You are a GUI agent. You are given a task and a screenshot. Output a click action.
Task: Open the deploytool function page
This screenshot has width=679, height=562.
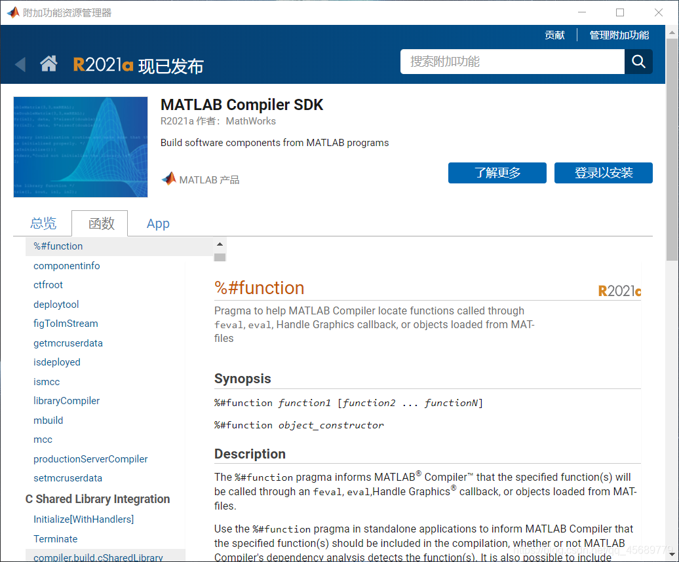56,304
